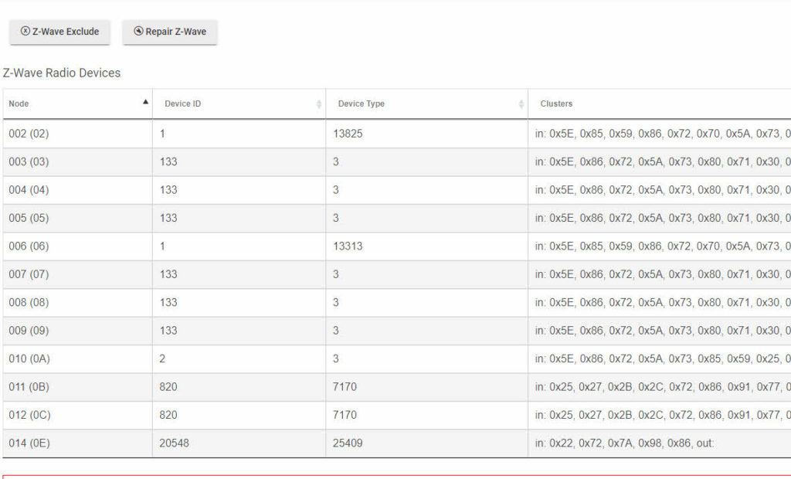Click device ID 20548 for node 014
Screen dimensions: 791x479
174,443
